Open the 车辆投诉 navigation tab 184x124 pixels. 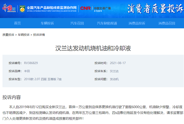click(x=47, y=23)
